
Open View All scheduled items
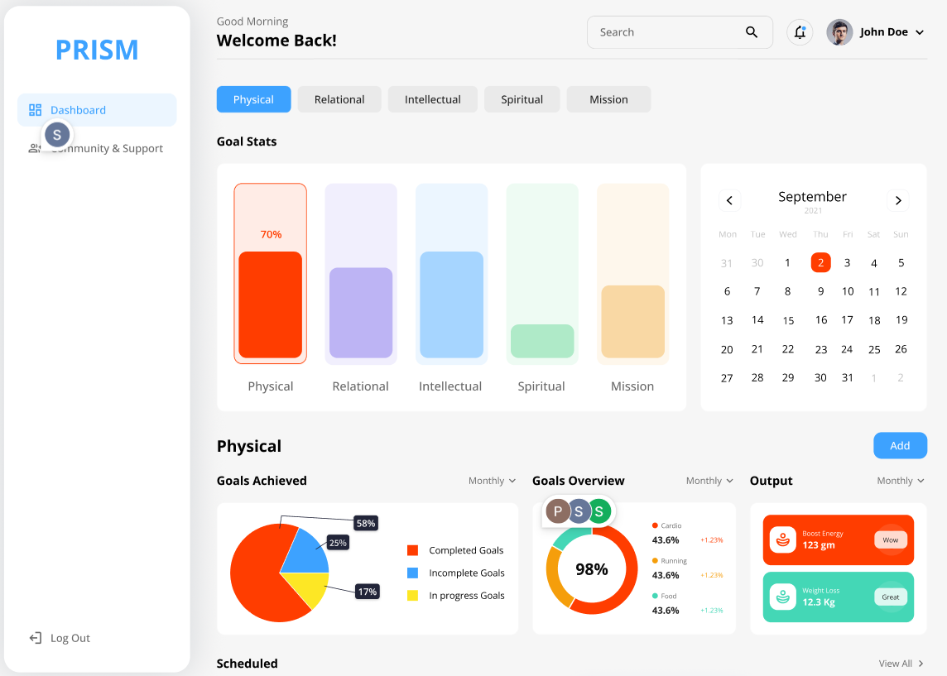pos(901,664)
